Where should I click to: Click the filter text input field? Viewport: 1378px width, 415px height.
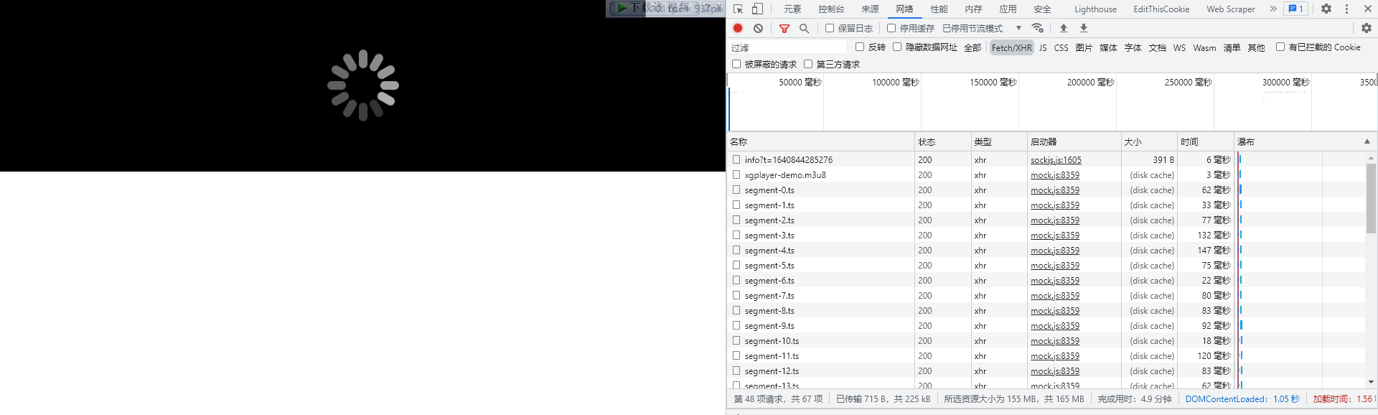787,47
